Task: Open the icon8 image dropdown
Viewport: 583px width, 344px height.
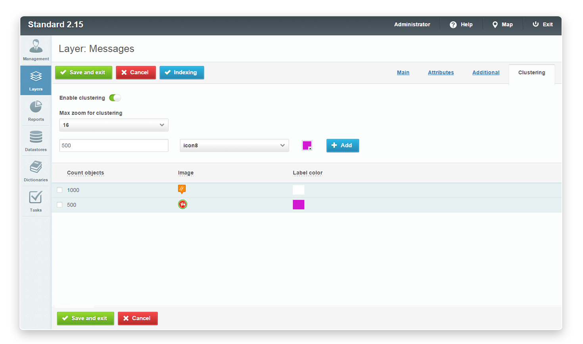Action: [x=234, y=146]
